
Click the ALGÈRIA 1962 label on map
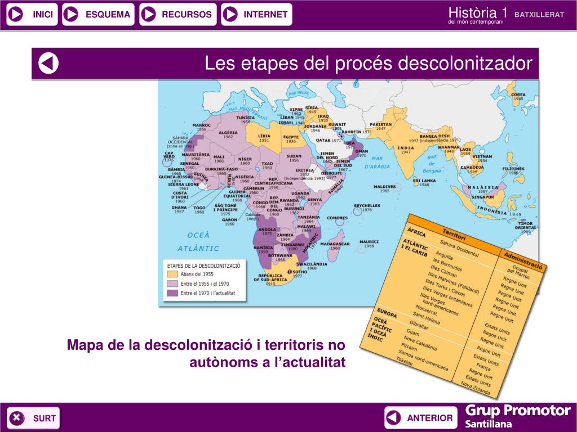click(228, 134)
